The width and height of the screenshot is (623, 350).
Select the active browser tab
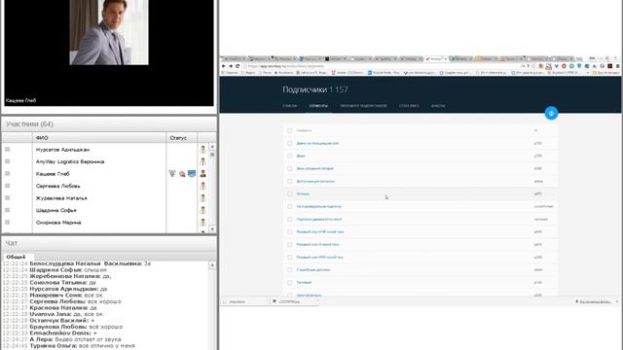click(435, 58)
